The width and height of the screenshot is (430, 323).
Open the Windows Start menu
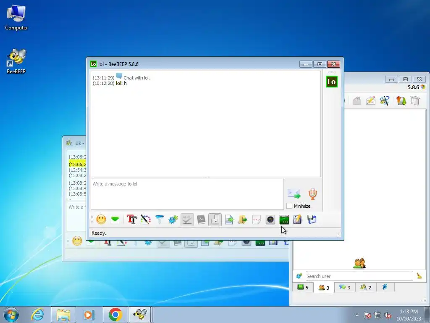point(11,315)
